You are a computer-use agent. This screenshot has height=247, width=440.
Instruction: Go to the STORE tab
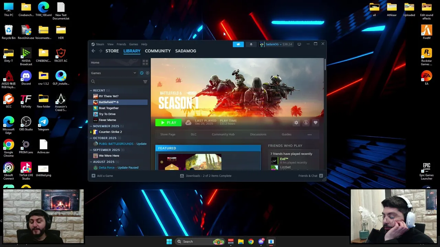[x=112, y=51]
